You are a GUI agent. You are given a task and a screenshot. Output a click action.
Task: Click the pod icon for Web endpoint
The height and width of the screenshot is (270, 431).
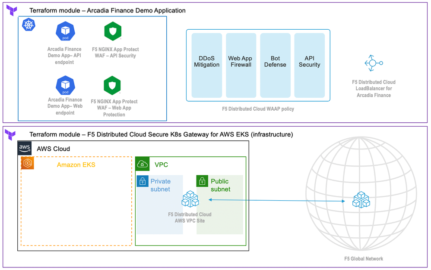pos(65,85)
